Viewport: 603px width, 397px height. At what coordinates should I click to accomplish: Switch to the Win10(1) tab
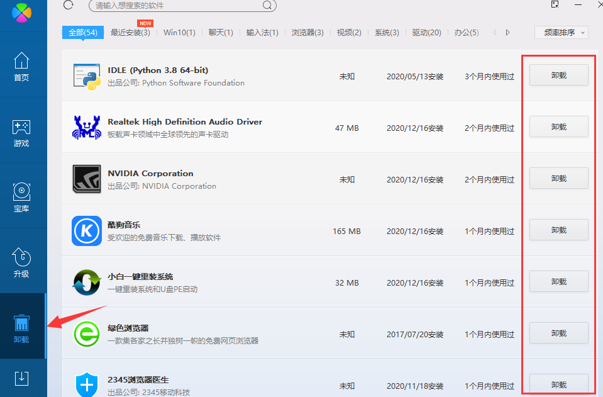click(179, 33)
